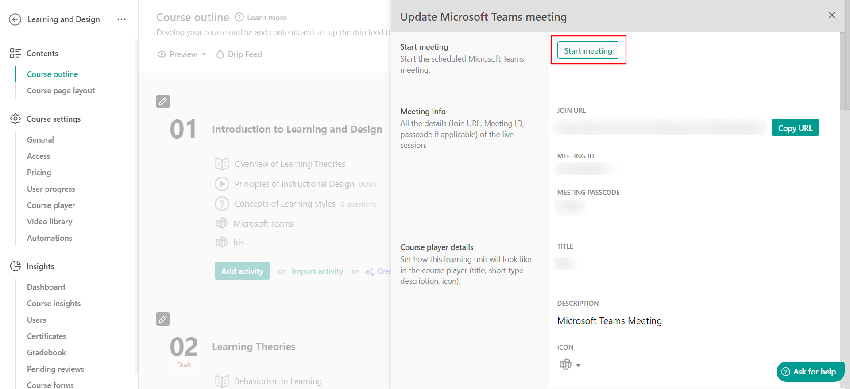Click the AI sparkle icon next to Create
The height and width of the screenshot is (389, 850).
(x=370, y=272)
